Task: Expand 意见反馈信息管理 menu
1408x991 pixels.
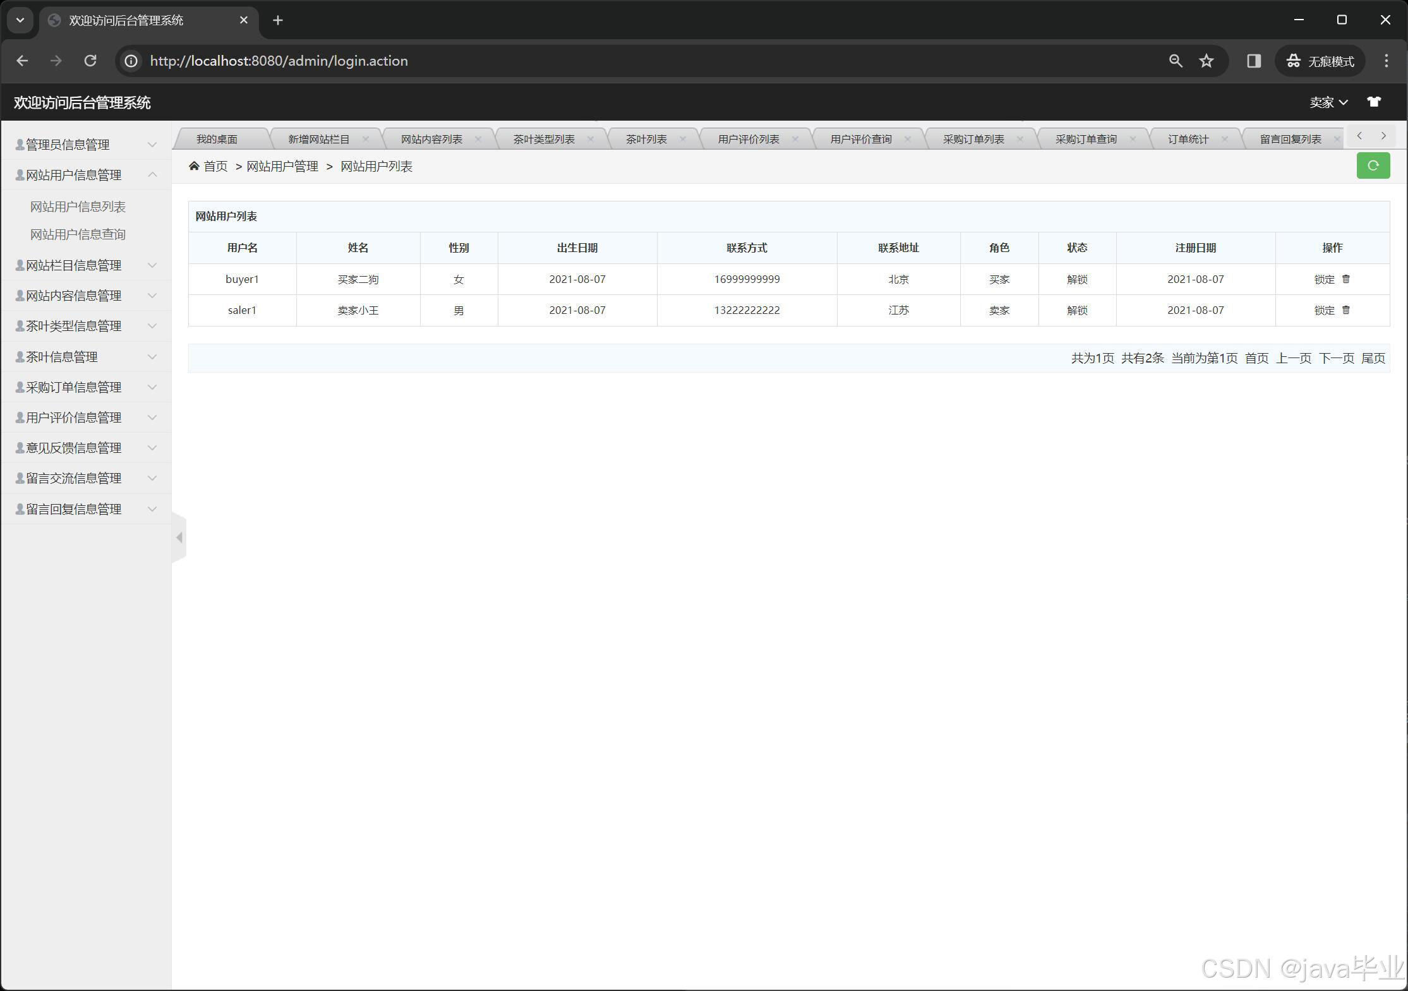Action: (x=86, y=448)
